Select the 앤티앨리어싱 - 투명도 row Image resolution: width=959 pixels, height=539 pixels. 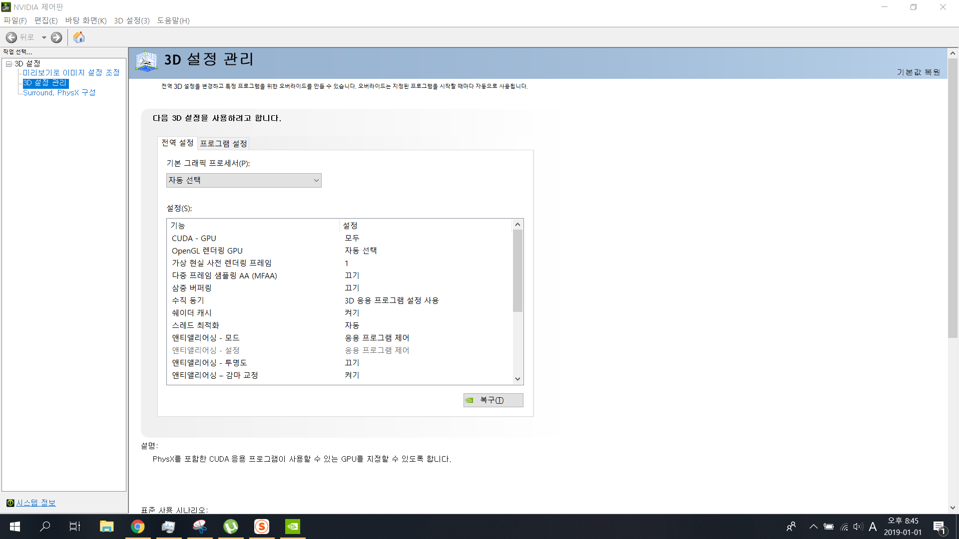340,363
